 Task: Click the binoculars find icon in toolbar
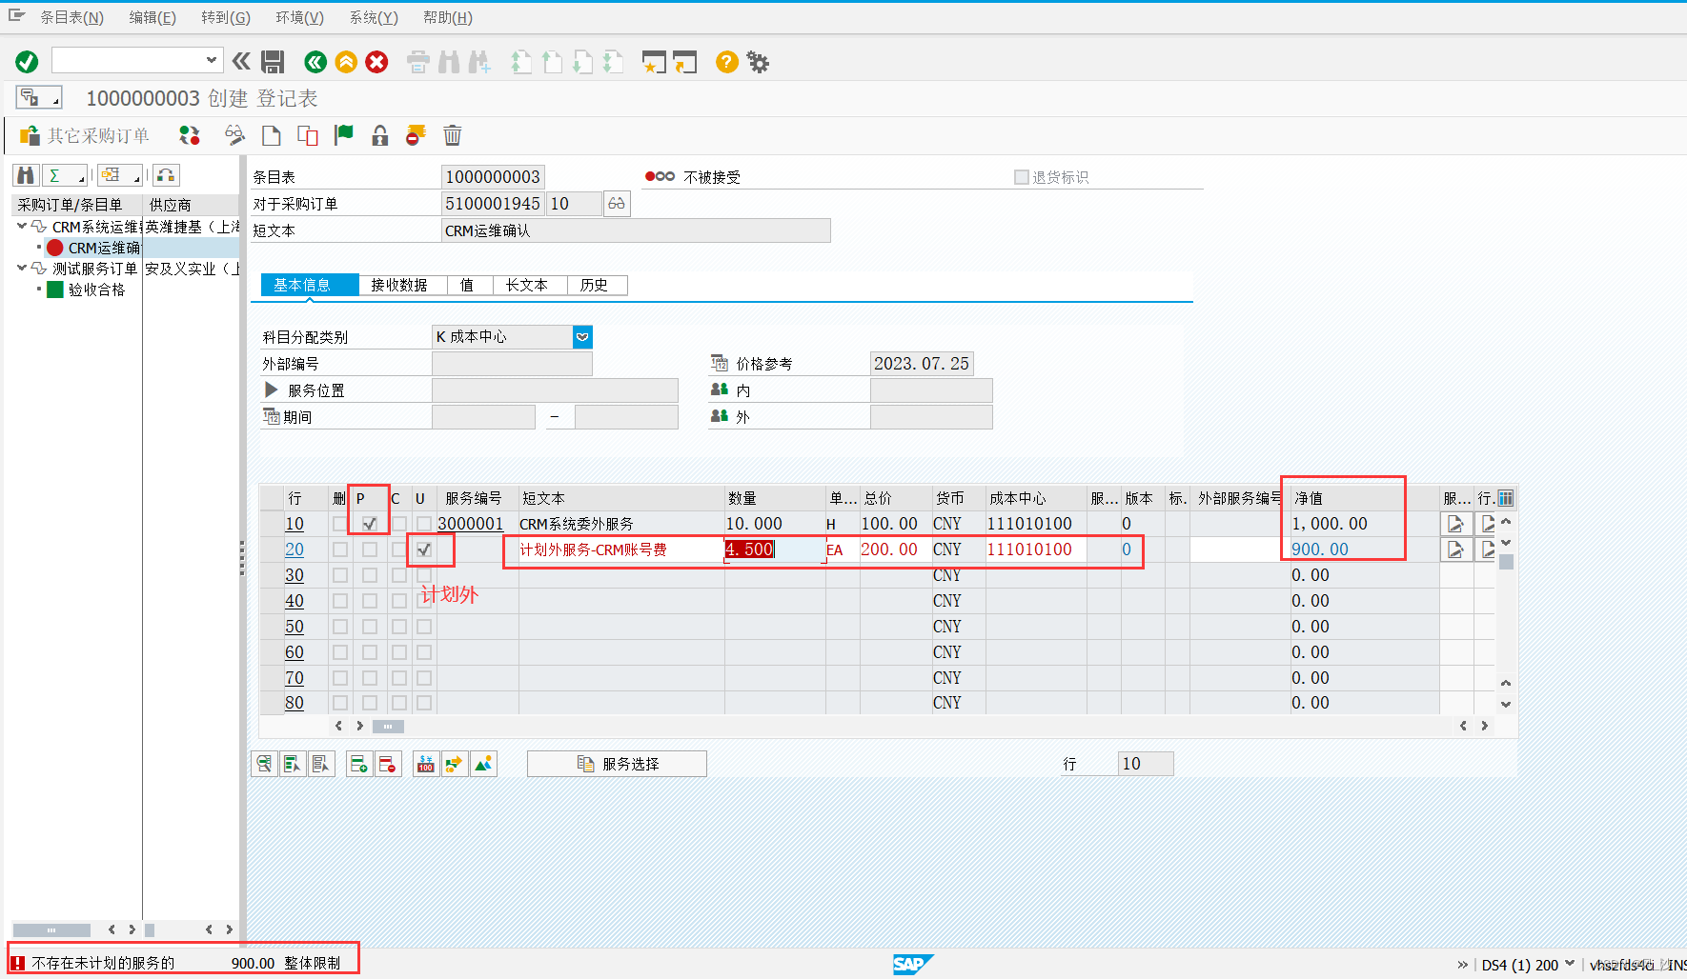click(449, 62)
